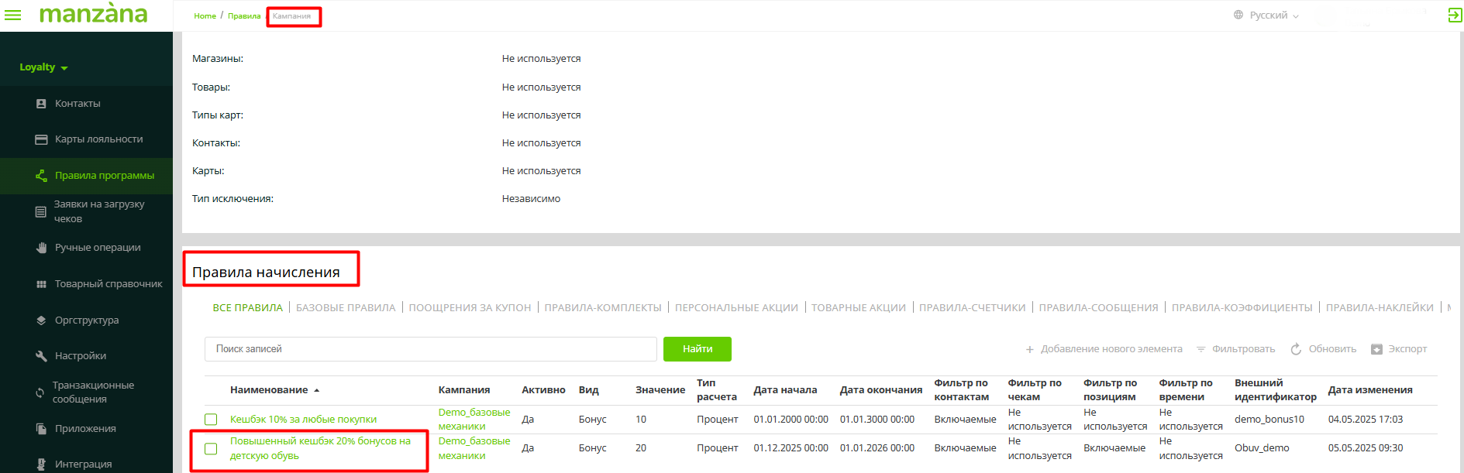Click the Карты лояльности card icon
This screenshot has width=1464, height=473.
click(x=41, y=139)
